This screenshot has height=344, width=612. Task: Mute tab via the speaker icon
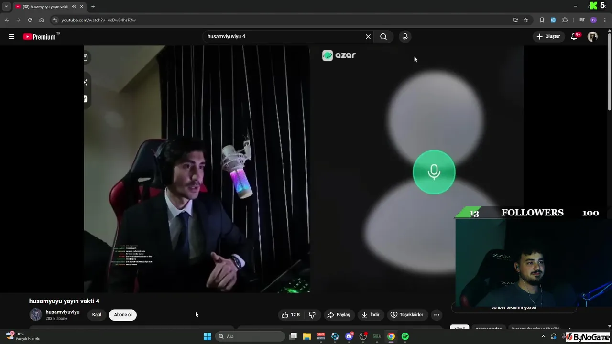(74, 6)
